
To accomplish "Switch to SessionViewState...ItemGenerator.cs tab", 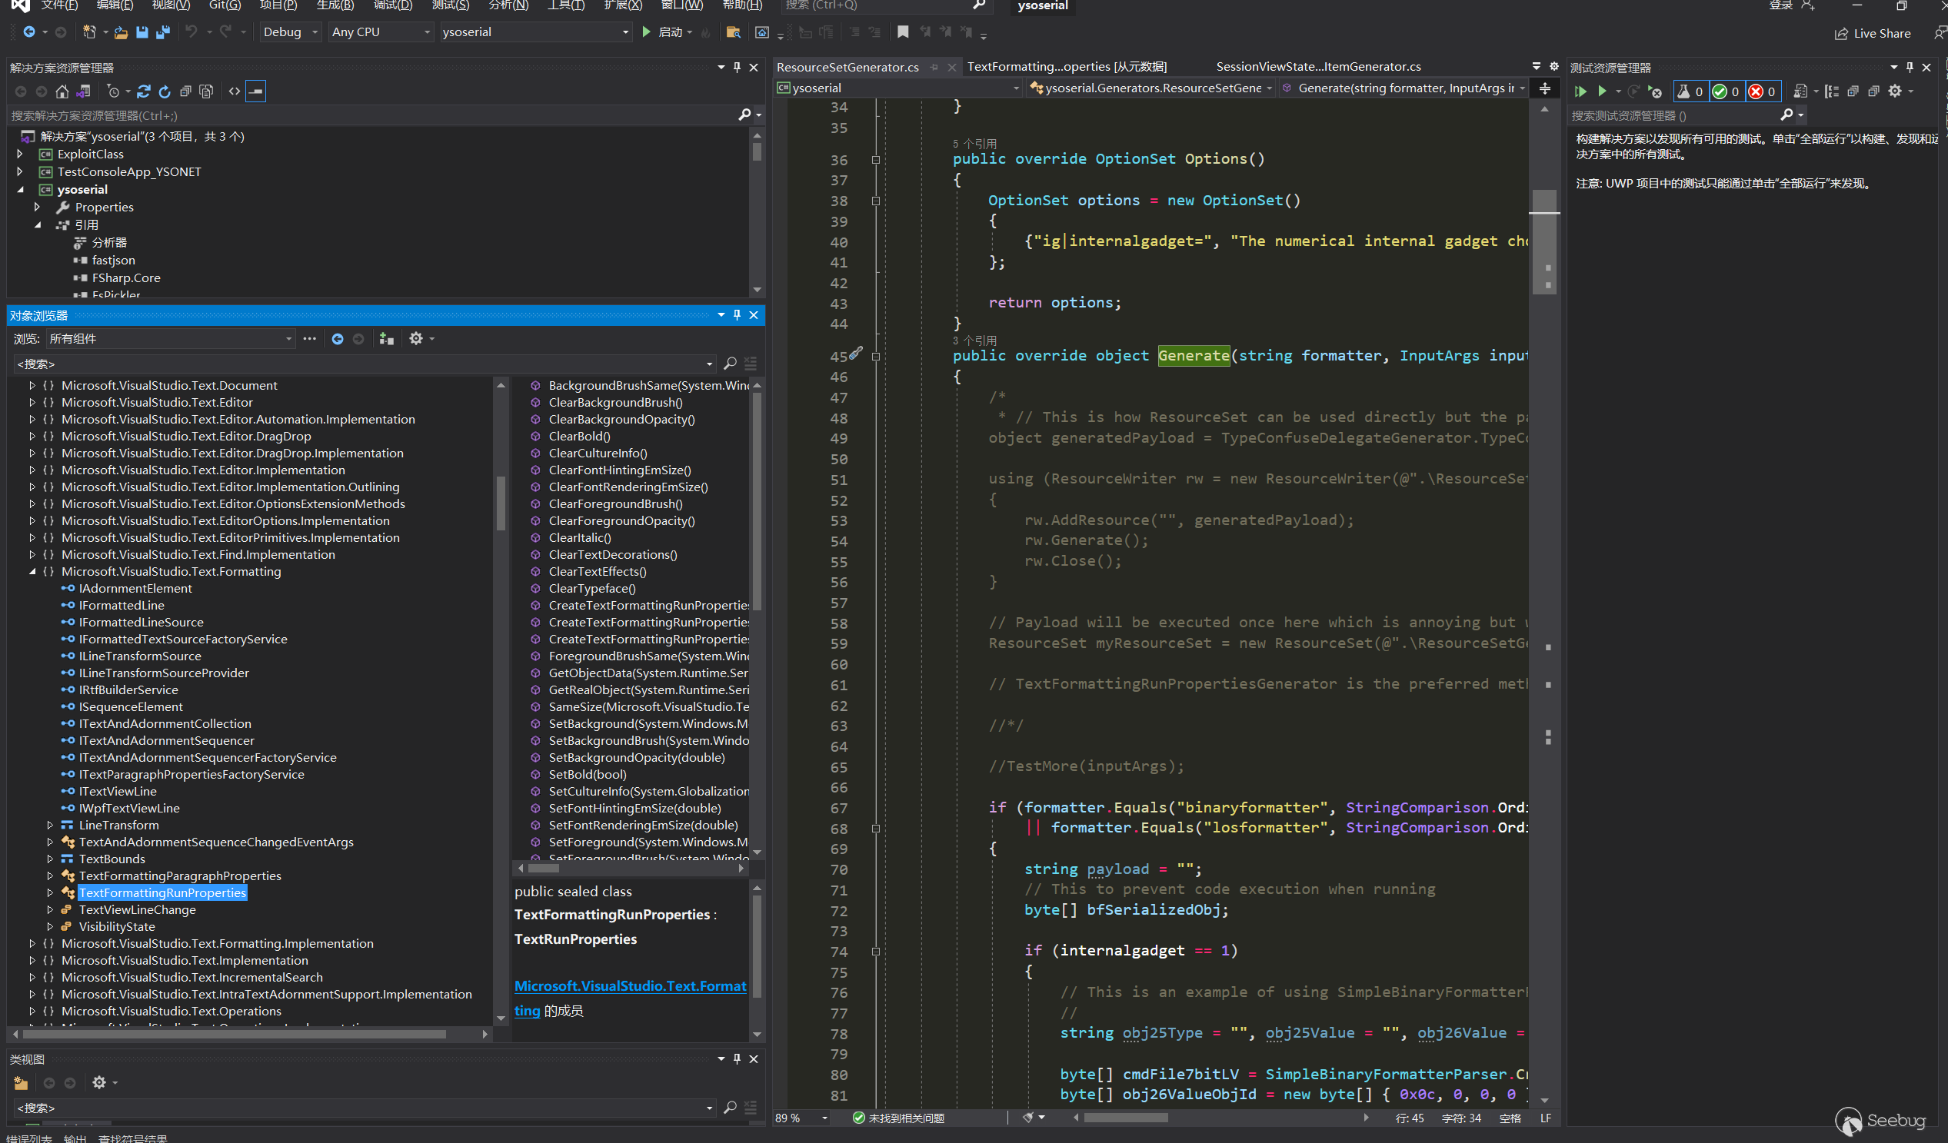I will pyautogui.click(x=1318, y=66).
